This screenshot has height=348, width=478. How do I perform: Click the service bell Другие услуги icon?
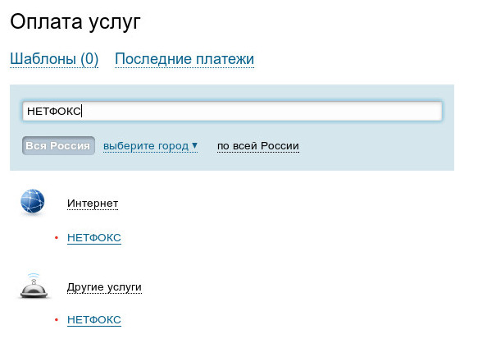point(34,286)
